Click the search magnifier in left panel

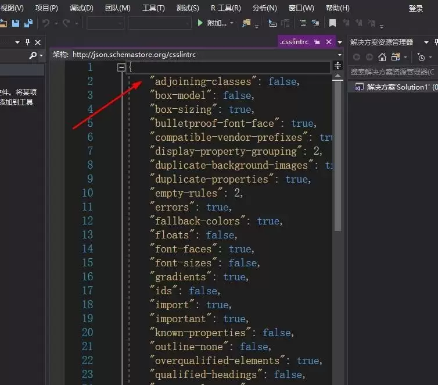(33, 55)
